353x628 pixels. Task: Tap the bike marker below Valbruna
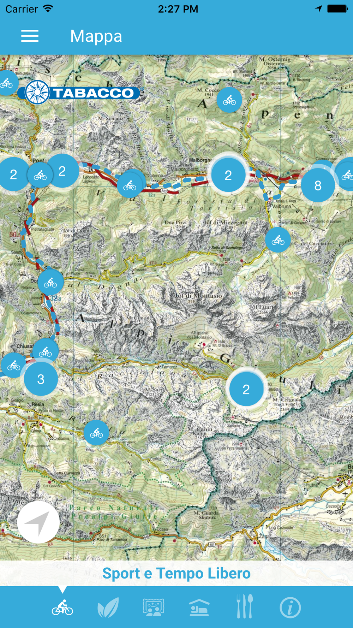(x=278, y=240)
